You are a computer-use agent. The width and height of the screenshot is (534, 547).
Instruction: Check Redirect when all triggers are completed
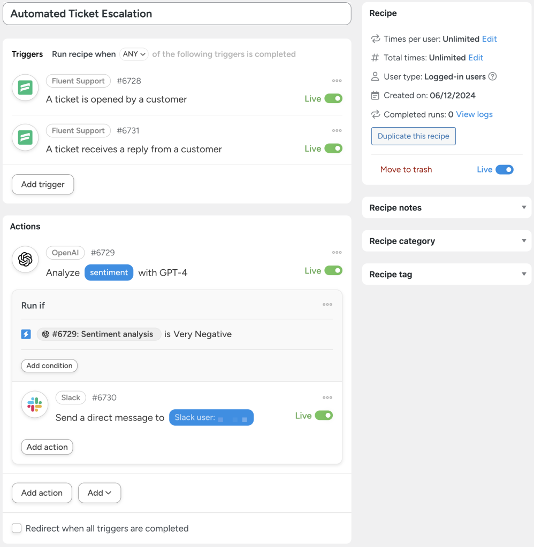point(16,528)
